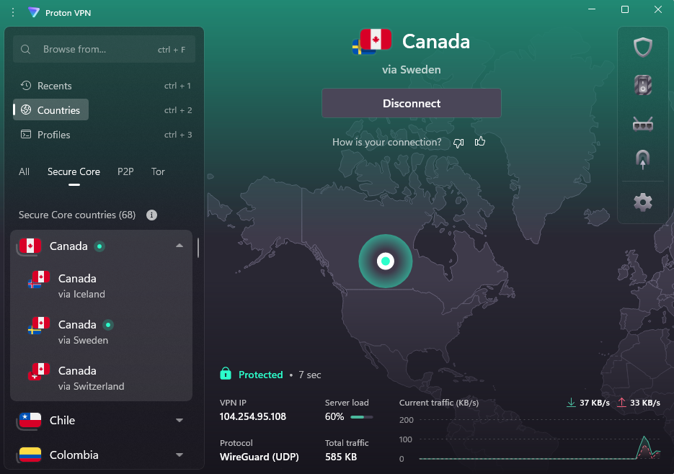The height and width of the screenshot is (474, 674).
Task: Open Split Tunneling arrow icon
Action: 642,159
